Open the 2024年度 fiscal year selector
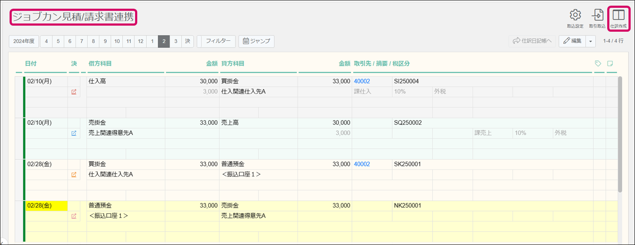This screenshot has height=245, width=635. pyautogui.click(x=24, y=41)
